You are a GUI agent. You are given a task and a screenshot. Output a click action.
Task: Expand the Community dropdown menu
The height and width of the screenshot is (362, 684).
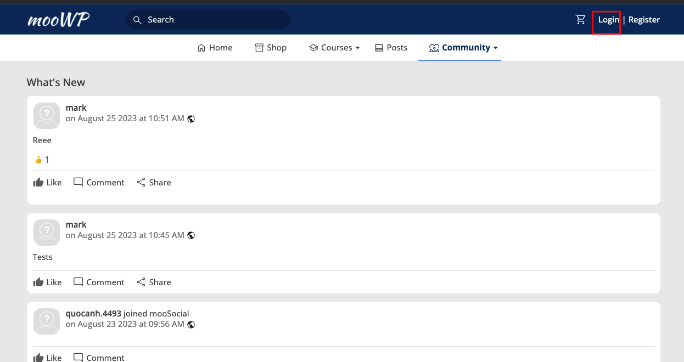click(x=463, y=48)
